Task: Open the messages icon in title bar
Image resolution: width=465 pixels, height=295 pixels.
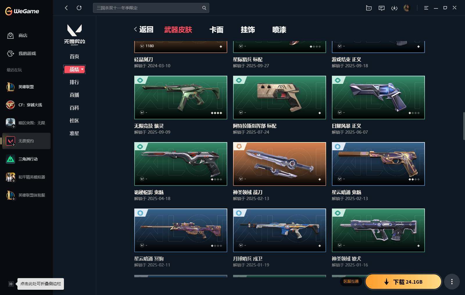Action: pyautogui.click(x=382, y=8)
